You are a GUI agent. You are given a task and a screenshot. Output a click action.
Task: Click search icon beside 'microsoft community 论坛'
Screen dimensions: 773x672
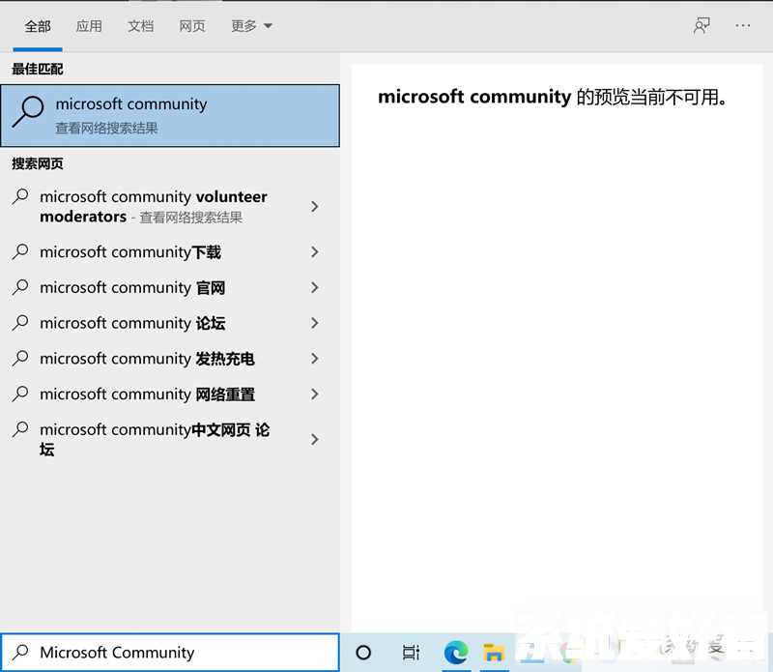[x=20, y=323]
